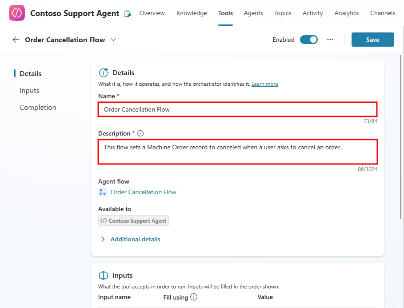Follow the Learn more link

point(265,84)
